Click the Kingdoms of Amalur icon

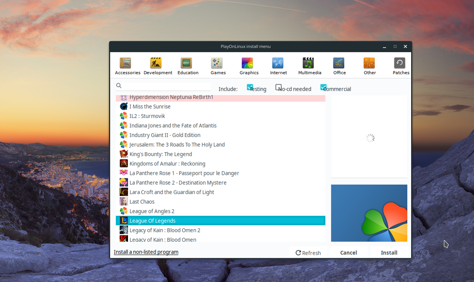pos(124,164)
